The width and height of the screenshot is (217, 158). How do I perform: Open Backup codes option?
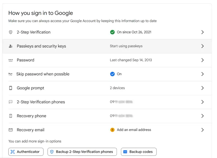click(139, 152)
